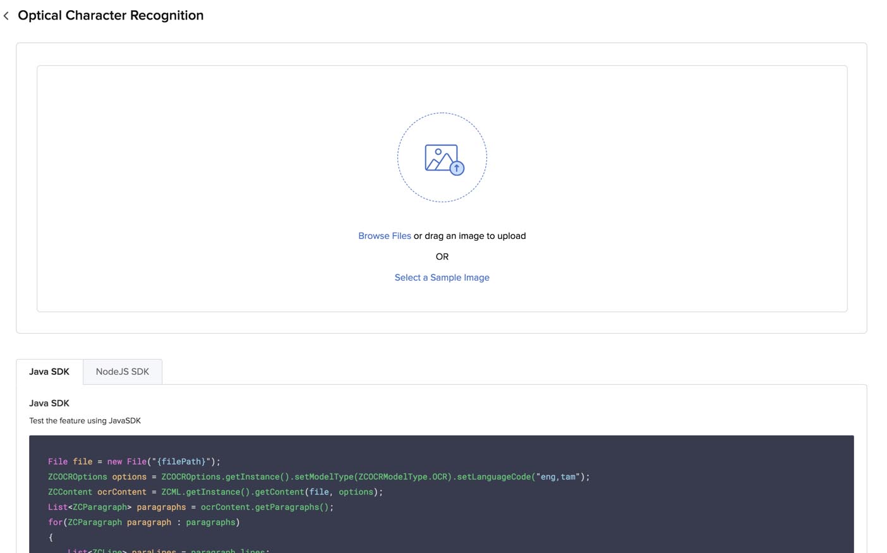The height and width of the screenshot is (553, 887).
Task: Click the small upload arrow badge
Action: pyautogui.click(x=457, y=168)
